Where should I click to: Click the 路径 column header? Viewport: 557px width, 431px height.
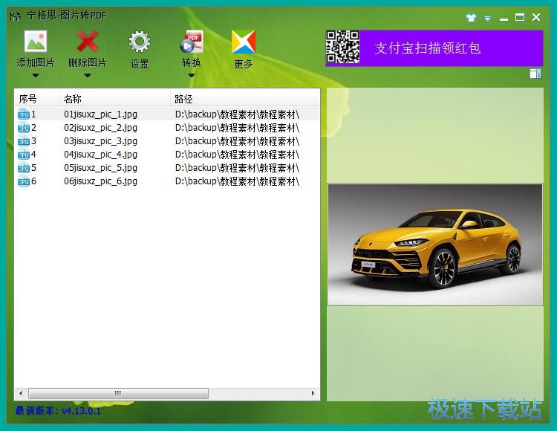245,98
